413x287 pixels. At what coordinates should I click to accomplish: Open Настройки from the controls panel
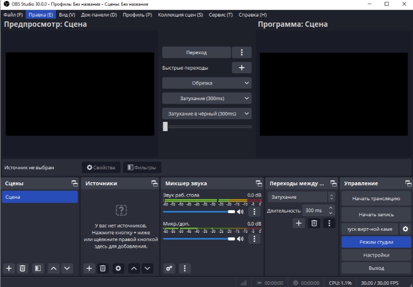point(376,255)
